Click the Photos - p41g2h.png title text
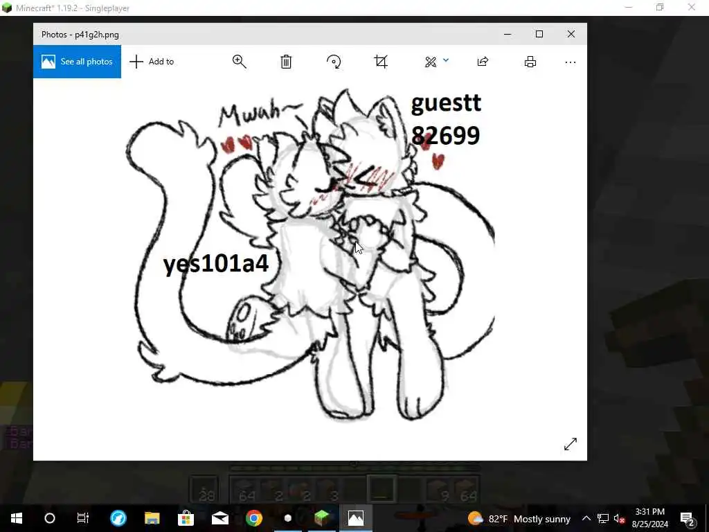 tap(80, 35)
